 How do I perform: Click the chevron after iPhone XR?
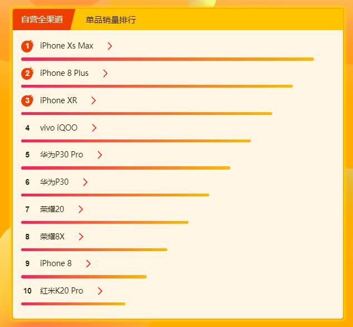pyautogui.click(x=94, y=100)
